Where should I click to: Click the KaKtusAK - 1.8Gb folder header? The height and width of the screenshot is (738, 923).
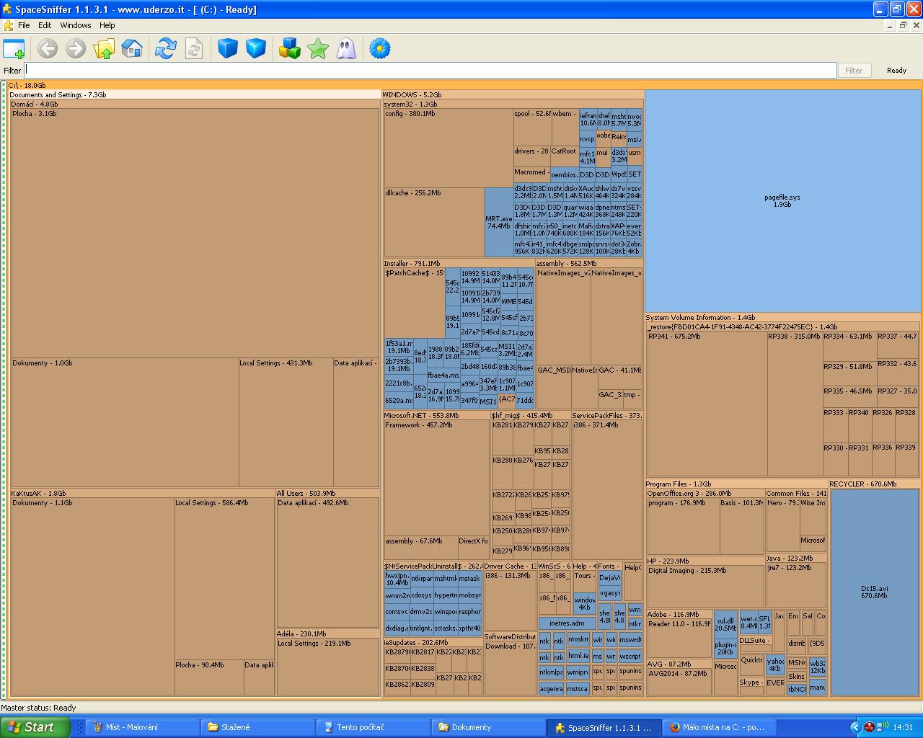(x=142, y=494)
